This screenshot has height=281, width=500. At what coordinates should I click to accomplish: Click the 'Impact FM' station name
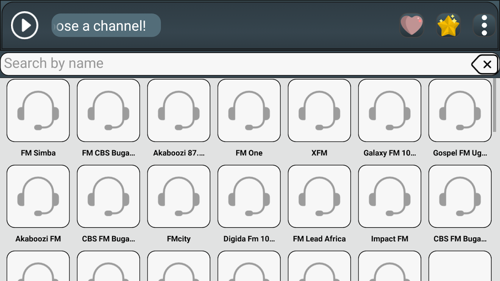click(390, 239)
